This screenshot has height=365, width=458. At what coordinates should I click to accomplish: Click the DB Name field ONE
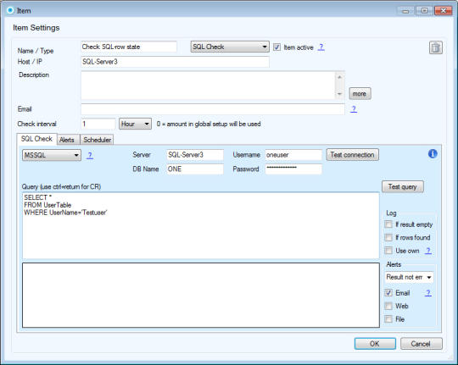tap(195, 169)
